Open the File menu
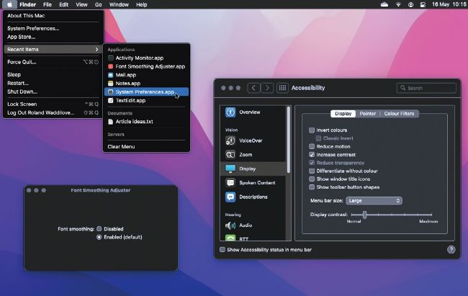The height and width of the screenshot is (296, 468). pyautogui.click(x=47, y=4)
